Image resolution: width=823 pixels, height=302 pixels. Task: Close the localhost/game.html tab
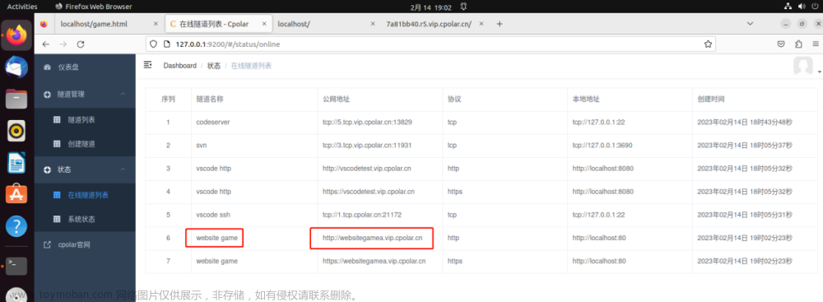tap(156, 24)
